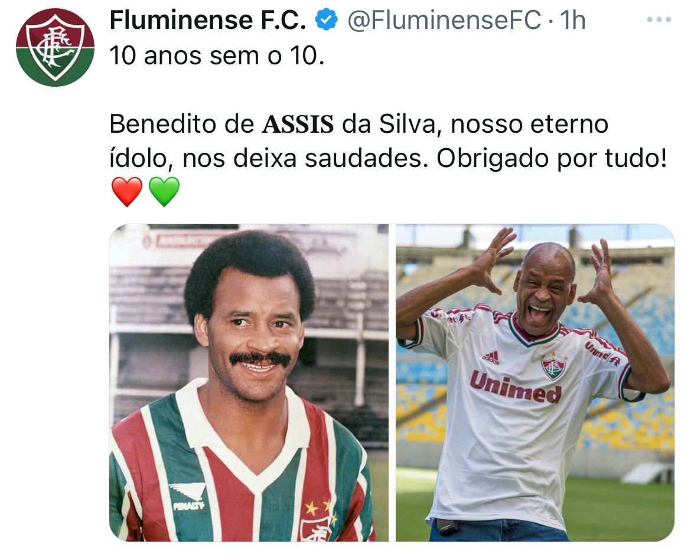Click the 'Obrigado por tudo!' text
Viewport: 691px width, 554px height.
click(x=552, y=159)
